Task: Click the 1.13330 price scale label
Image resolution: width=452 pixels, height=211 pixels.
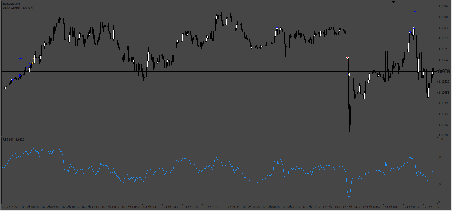Action: [444, 114]
